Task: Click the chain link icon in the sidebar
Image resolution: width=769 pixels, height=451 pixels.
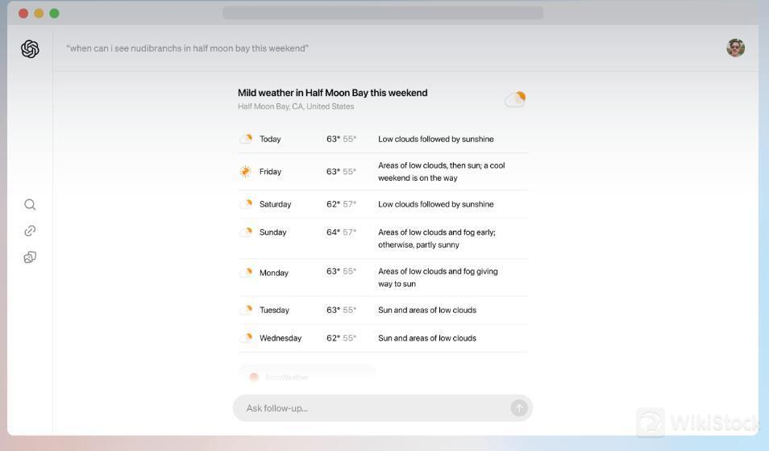Action: point(30,231)
